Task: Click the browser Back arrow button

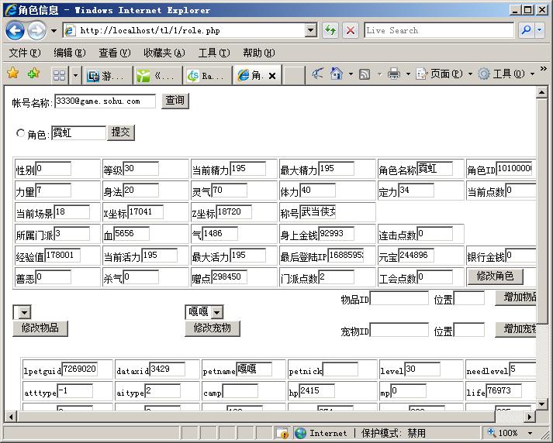Action: click(15, 30)
